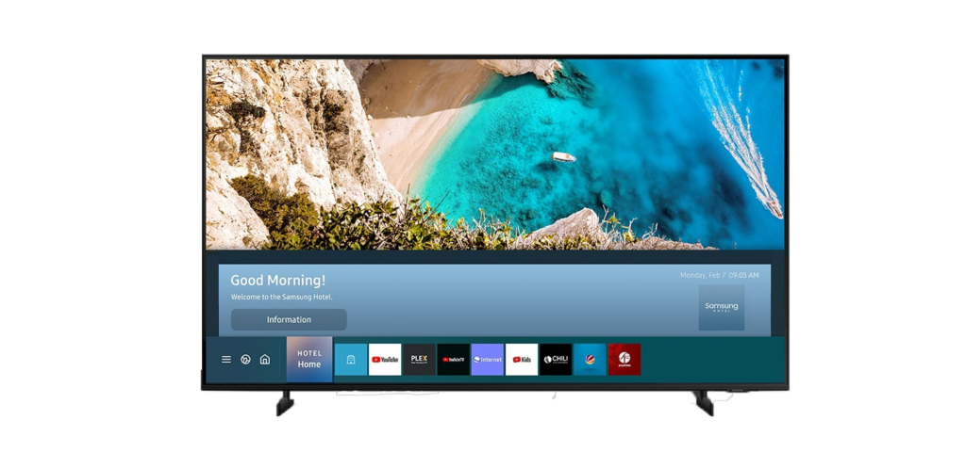966x469 pixels.
Task: Open the blue hotel building app tile
Action: (x=351, y=360)
